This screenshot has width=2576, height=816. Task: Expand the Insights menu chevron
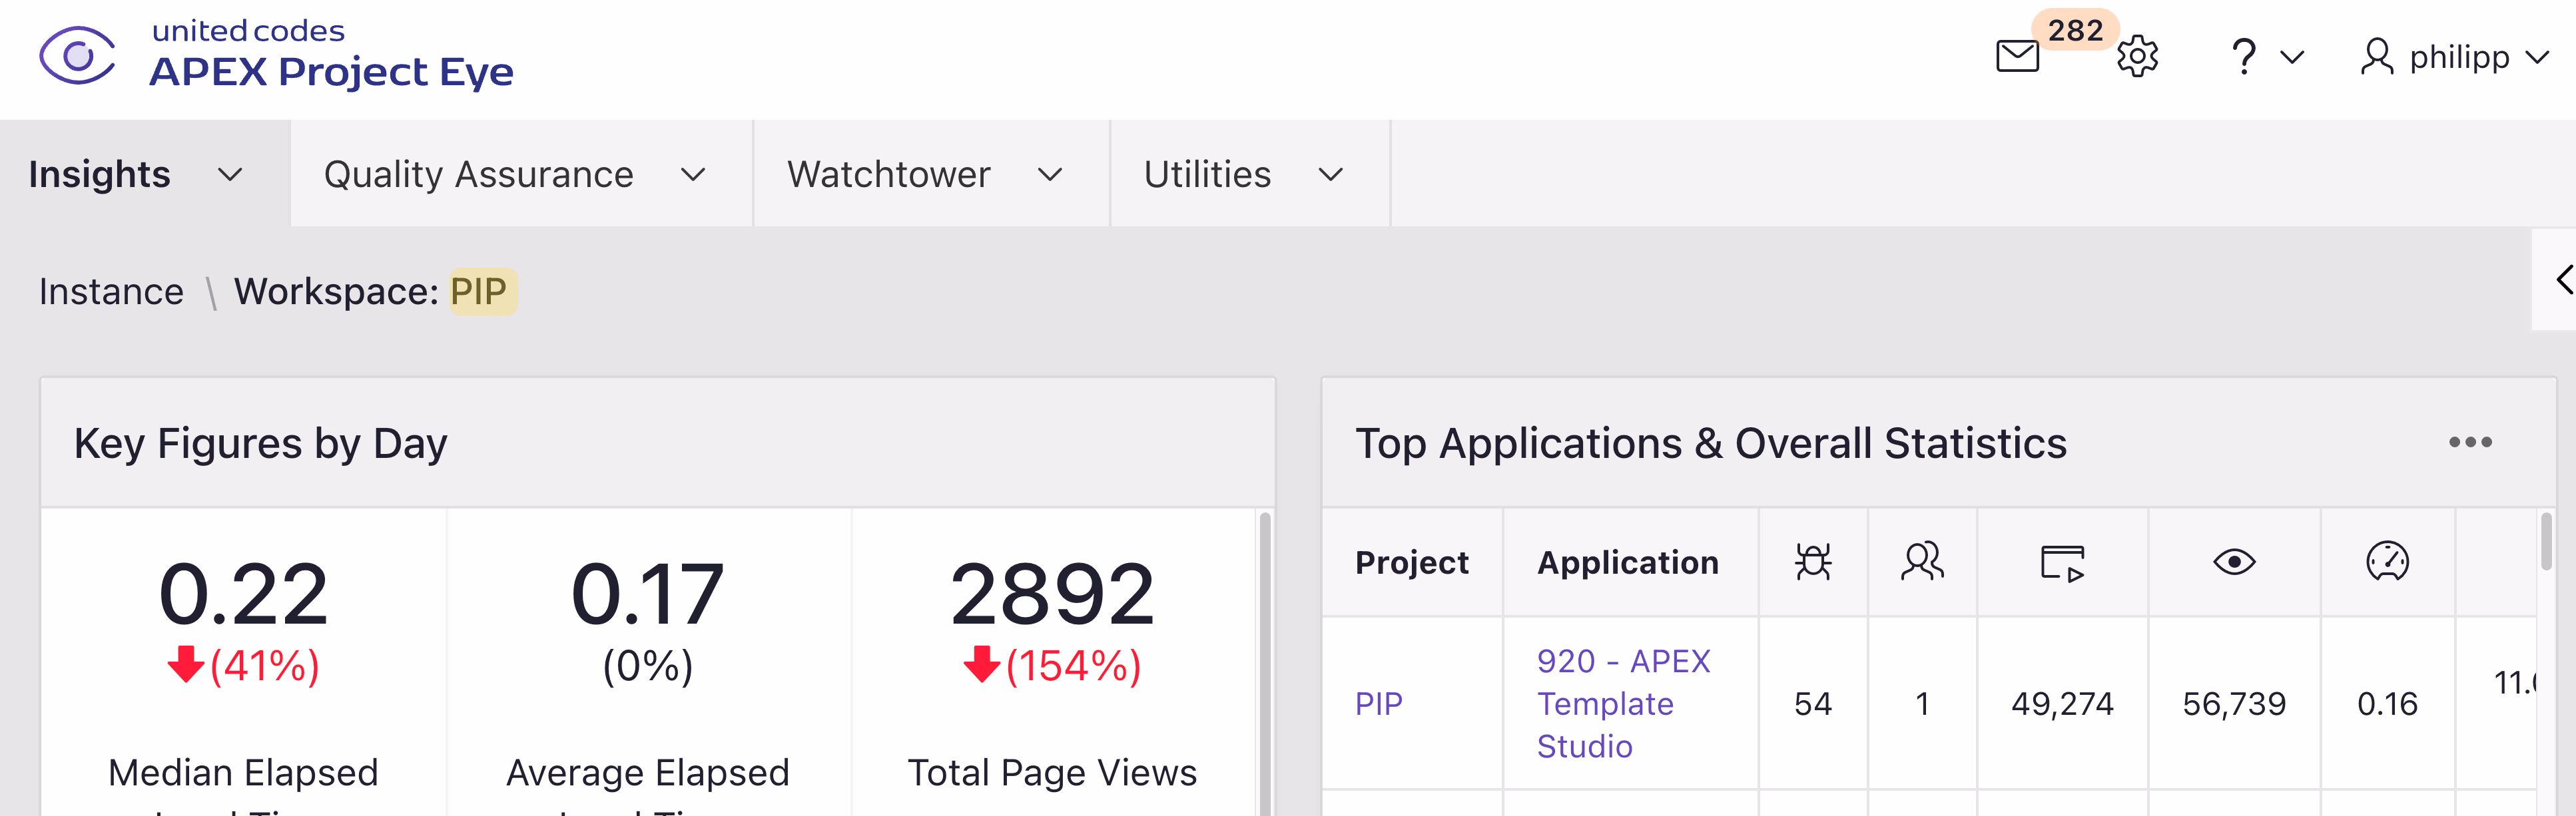click(230, 175)
